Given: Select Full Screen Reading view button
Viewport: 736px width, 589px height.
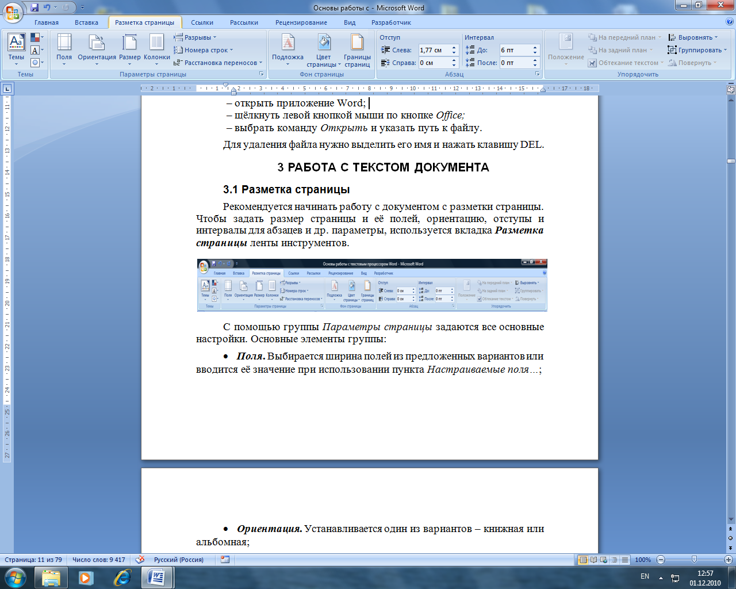Looking at the screenshot, I should pyautogui.click(x=593, y=560).
